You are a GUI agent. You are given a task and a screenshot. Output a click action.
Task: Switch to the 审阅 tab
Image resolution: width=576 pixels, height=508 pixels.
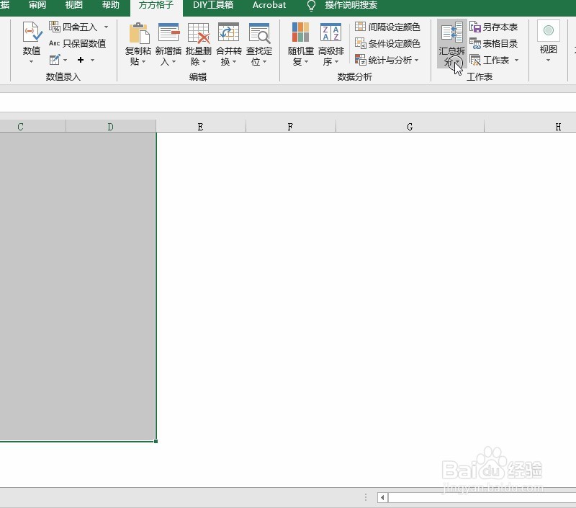click(37, 5)
